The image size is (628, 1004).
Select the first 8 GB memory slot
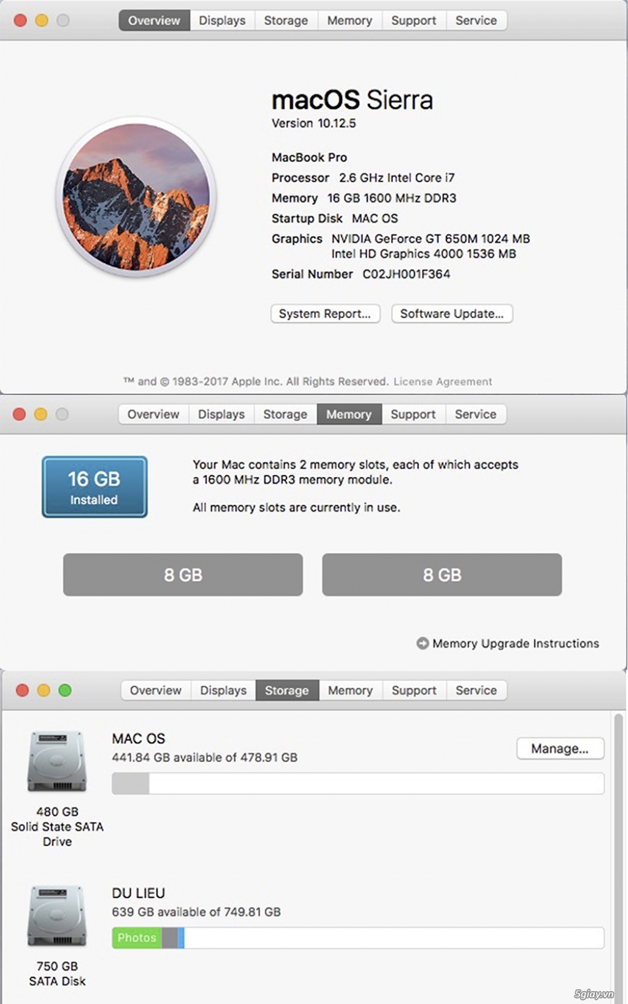(x=183, y=574)
